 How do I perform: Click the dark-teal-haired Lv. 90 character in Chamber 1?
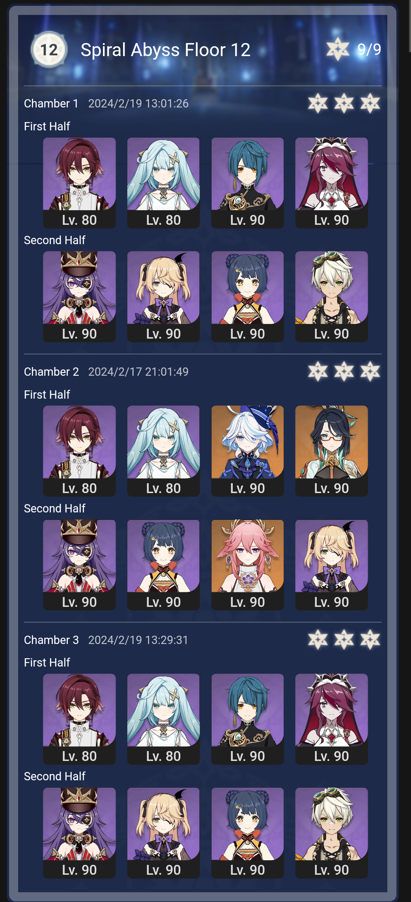click(247, 183)
